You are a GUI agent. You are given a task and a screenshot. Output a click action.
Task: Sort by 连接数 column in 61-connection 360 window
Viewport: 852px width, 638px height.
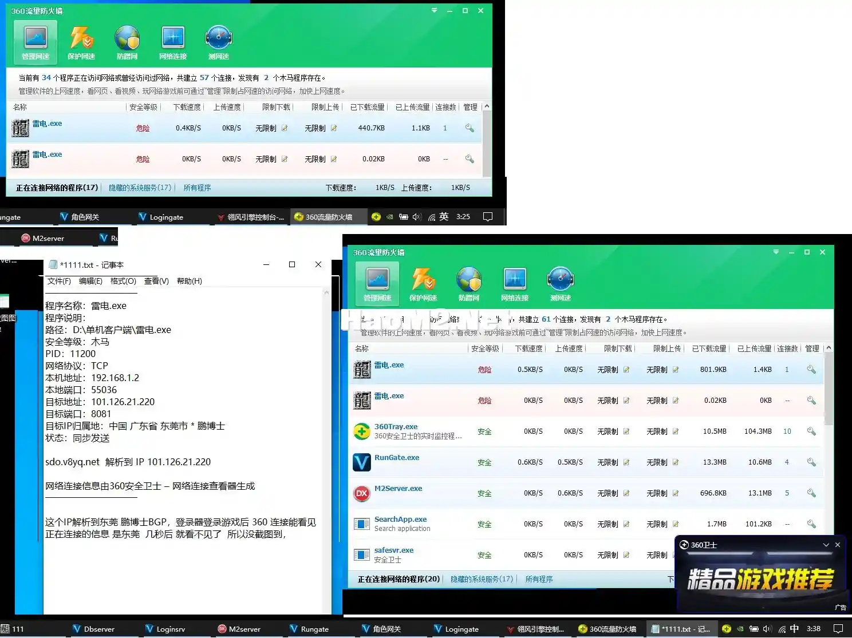[787, 348]
